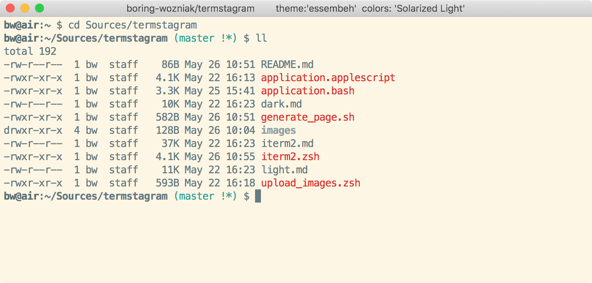Image resolution: width=592 pixels, height=283 pixels.
Task: Close the terminal window with the red button
Action: click(10, 8)
